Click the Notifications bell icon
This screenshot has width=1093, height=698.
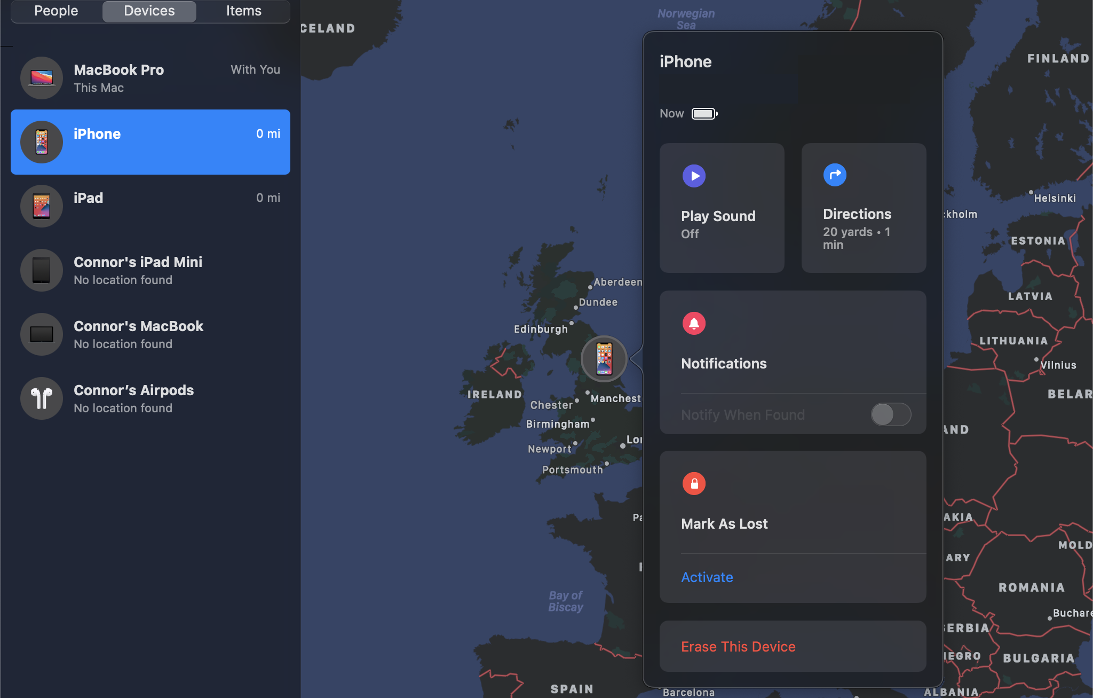pos(693,323)
